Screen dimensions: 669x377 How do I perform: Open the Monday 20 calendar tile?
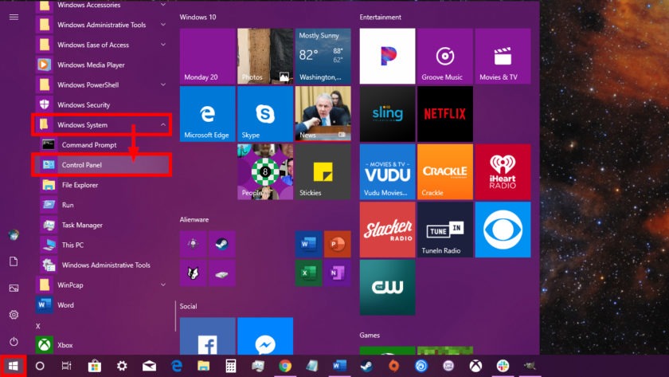click(x=207, y=56)
